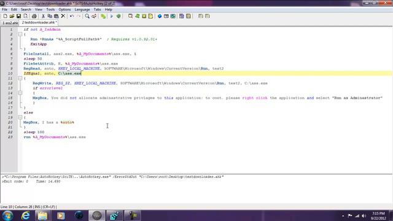Screen dimensions: 393x221
Task: Click 'sleep 100' on line 22
Action: tap(34, 132)
